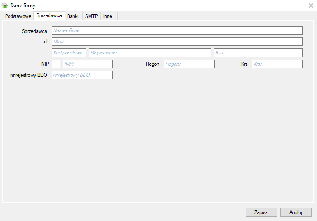Show the Inne tab

click(108, 16)
